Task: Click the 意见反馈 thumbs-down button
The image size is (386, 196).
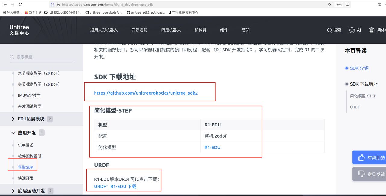Action: click(369, 174)
